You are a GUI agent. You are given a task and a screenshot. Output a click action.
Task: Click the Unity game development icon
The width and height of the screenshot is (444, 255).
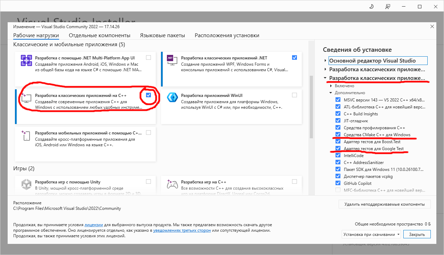click(x=26, y=184)
